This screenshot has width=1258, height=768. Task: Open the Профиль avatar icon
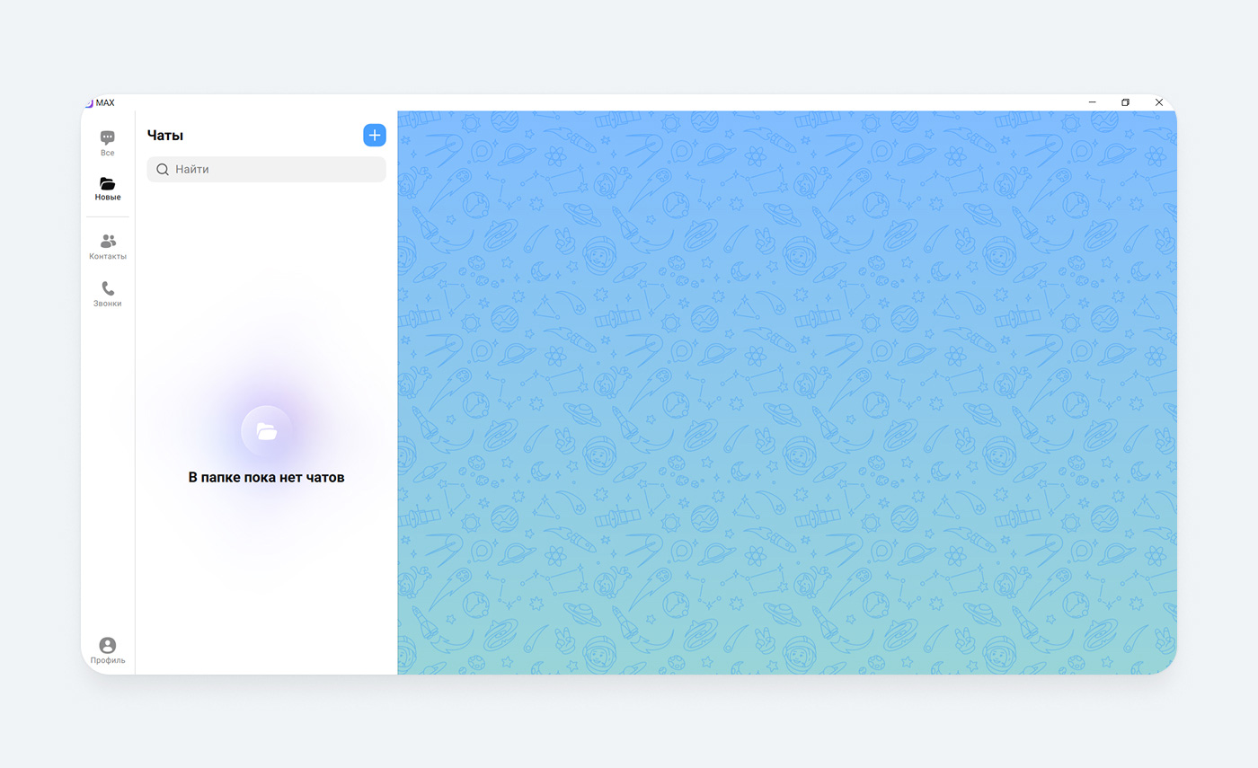pos(108,645)
